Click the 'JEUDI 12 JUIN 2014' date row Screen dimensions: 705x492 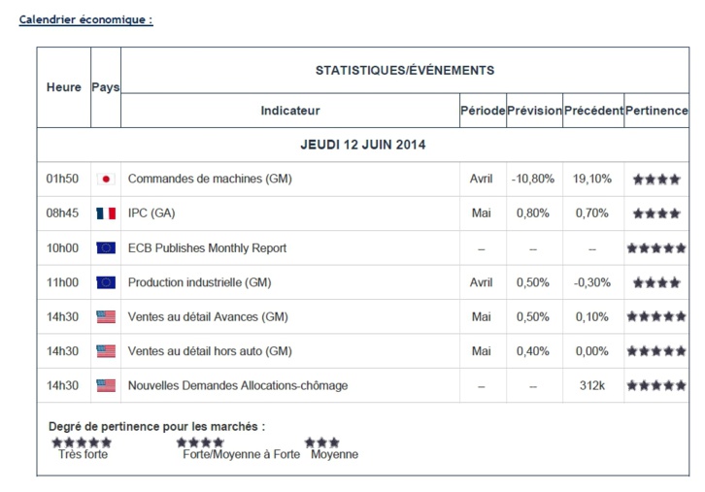pyautogui.click(x=363, y=146)
